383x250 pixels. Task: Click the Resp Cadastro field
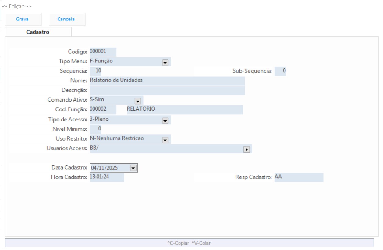299,177
